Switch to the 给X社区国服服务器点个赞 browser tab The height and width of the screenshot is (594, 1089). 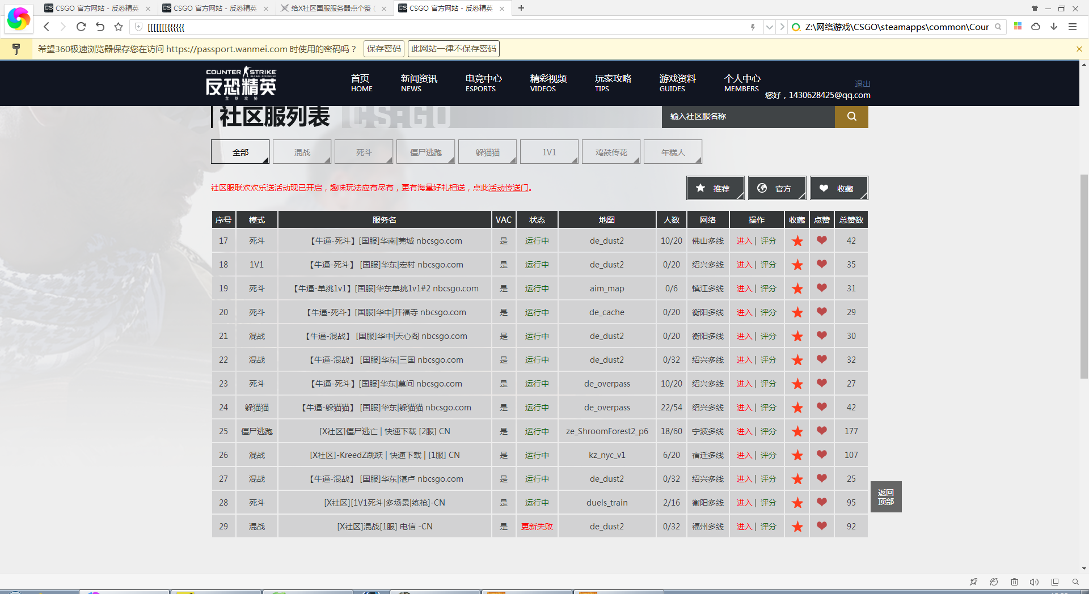pos(329,8)
